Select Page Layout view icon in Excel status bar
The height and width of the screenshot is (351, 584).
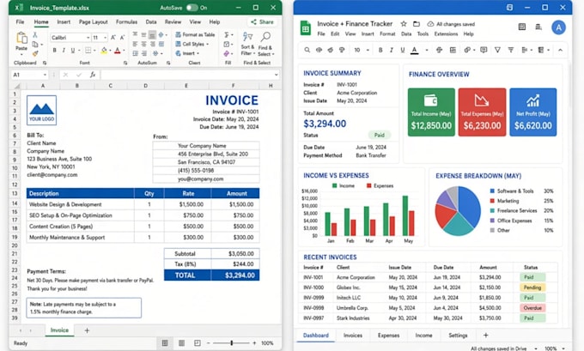coord(181,342)
